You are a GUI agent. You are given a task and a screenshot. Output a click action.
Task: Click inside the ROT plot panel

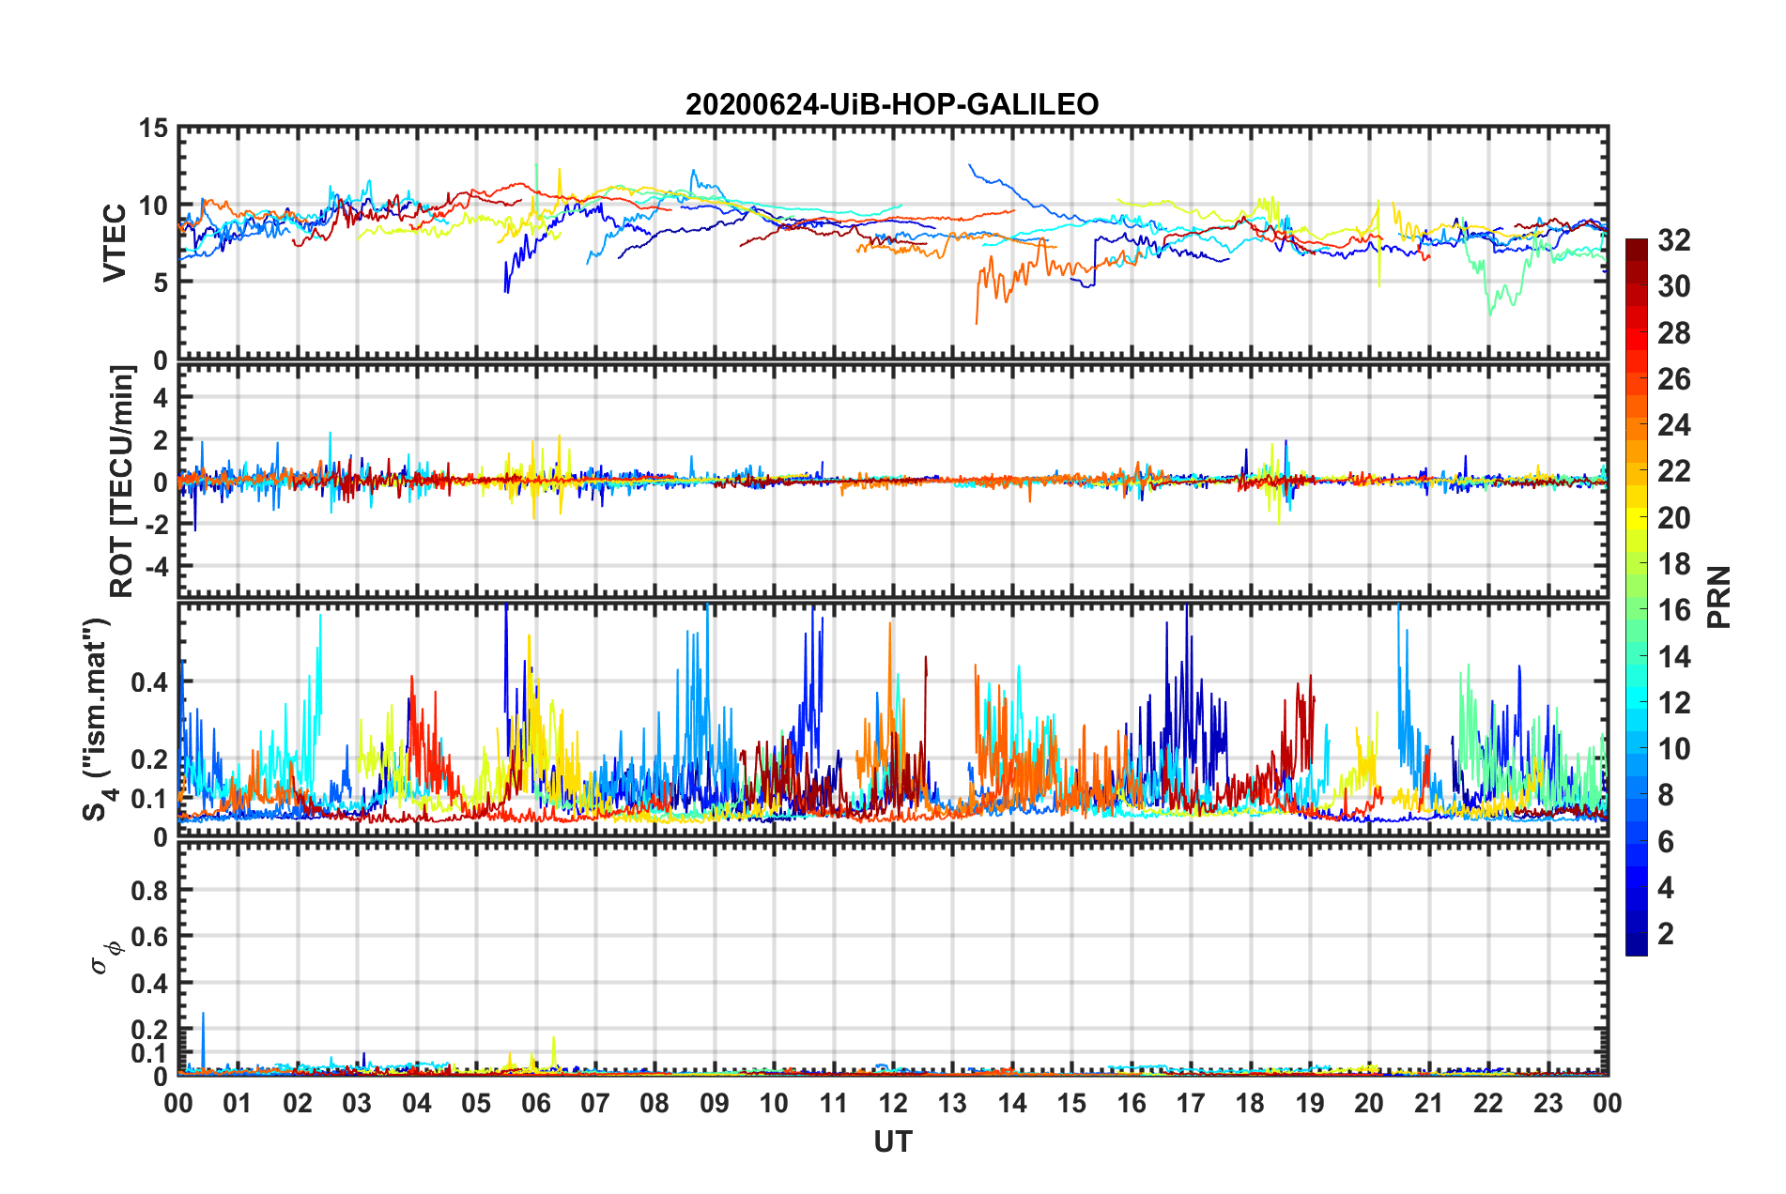tap(893, 481)
